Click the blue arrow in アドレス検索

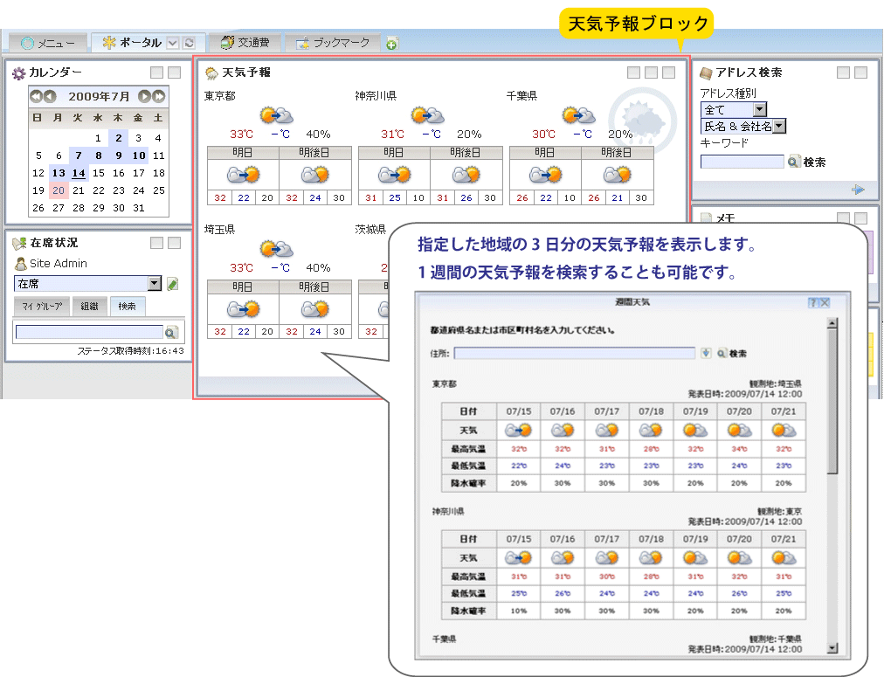point(858,190)
